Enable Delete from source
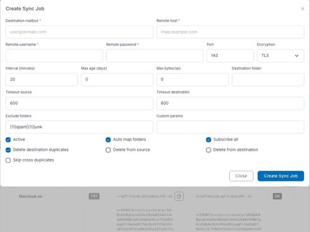This screenshot has width=310, height=232. [x=108, y=150]
